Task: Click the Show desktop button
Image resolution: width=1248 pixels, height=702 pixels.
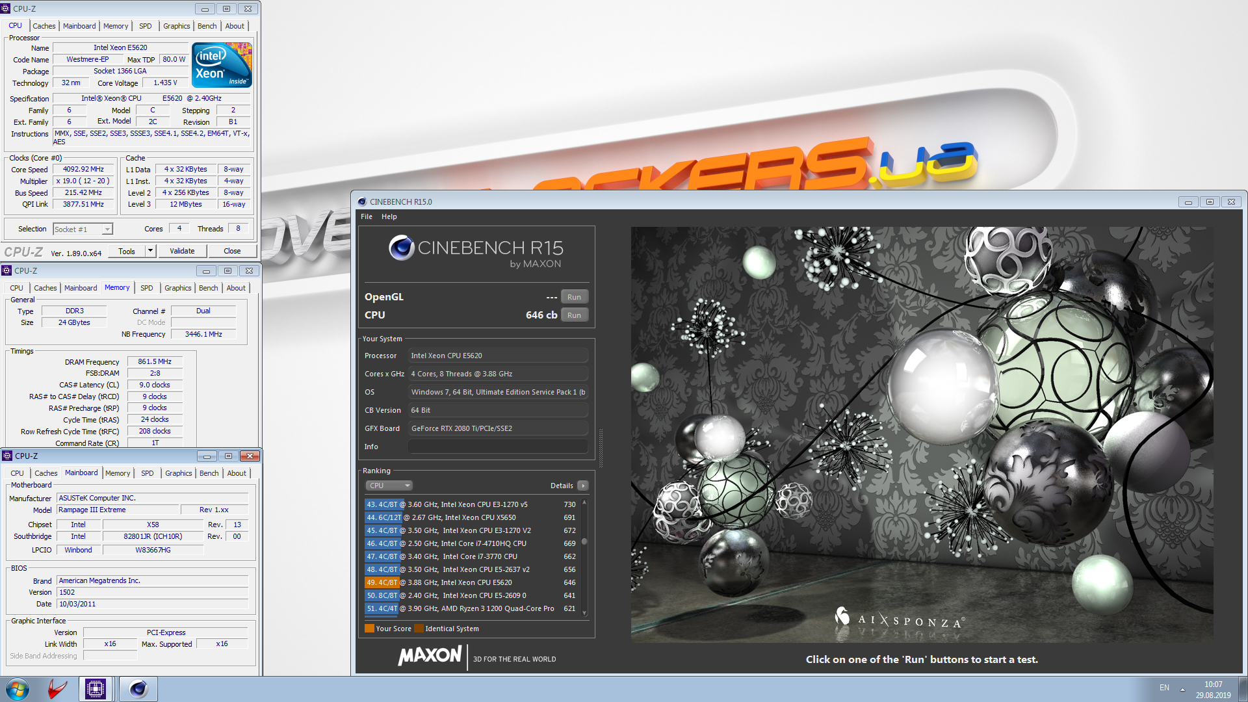Action: point(1243,689)
